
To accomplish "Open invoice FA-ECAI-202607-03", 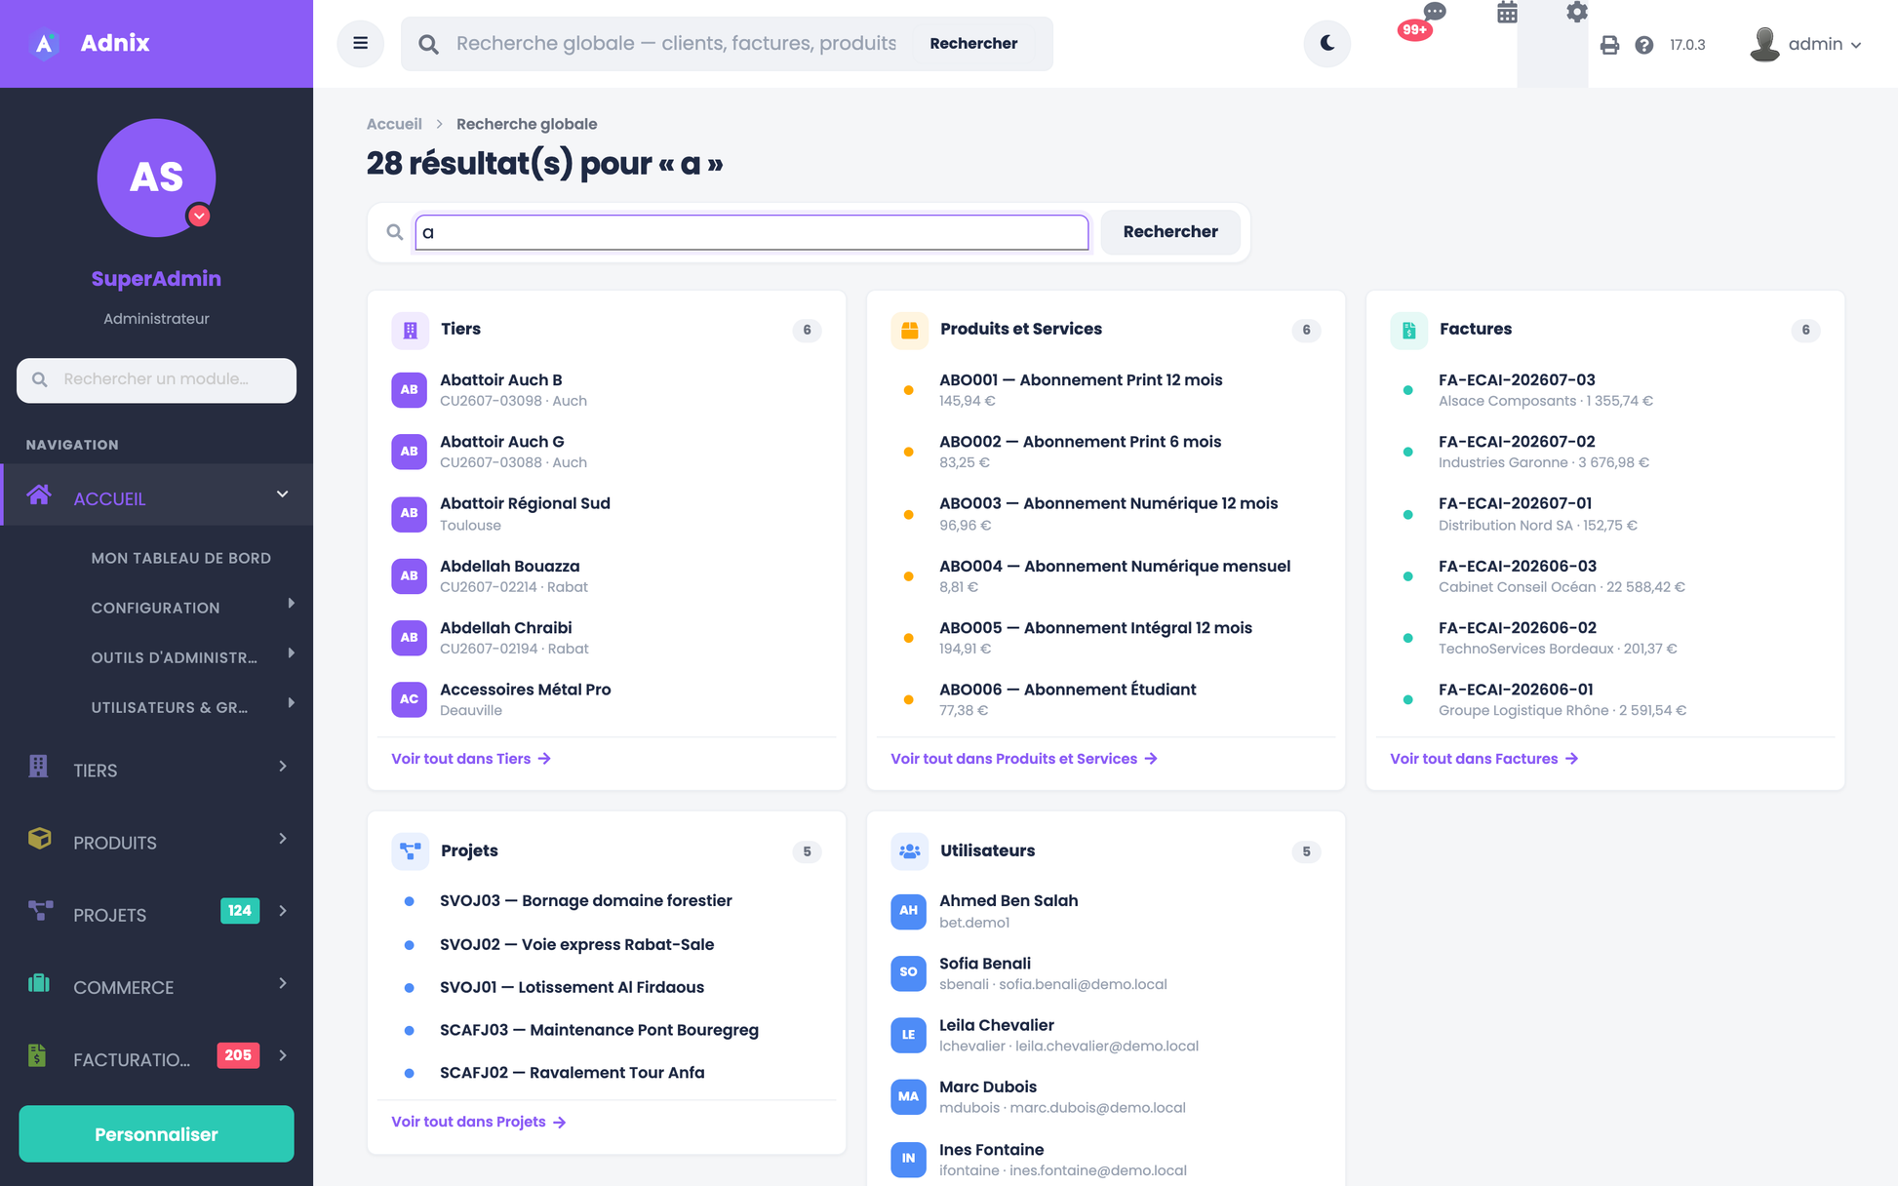I will [x=1605, y=389].
